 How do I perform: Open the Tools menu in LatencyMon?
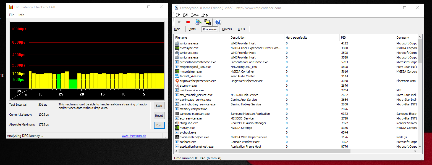pos(195,15)
